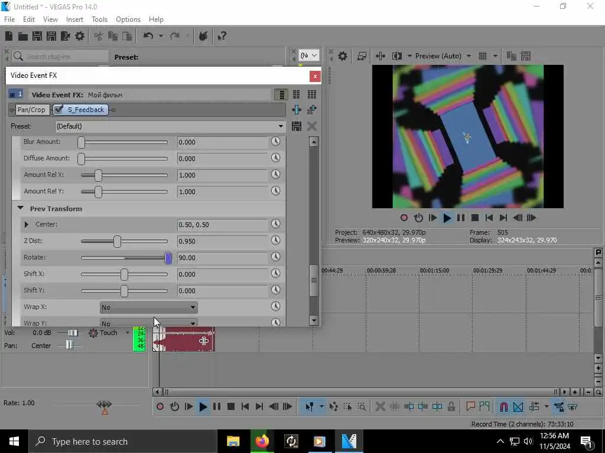The width and height of the screenshot is (605, 453).
Task: Toggle Loop Playback in timeline transport
Action: tap(174, 407)
